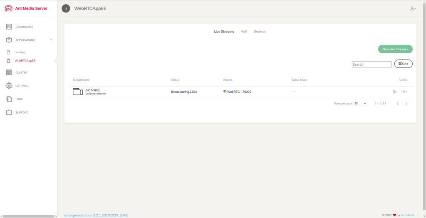Open the DASHBOARD menu item
This screenshot has width=426, height=218.
click(24, 27)
